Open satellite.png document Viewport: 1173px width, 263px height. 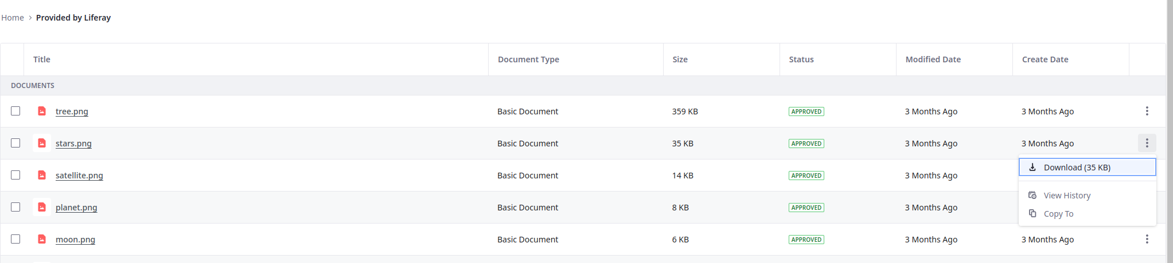[x=79, y=176]
